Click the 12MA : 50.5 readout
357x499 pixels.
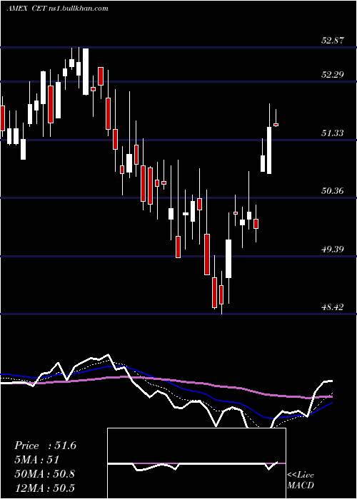coord(45,488)
